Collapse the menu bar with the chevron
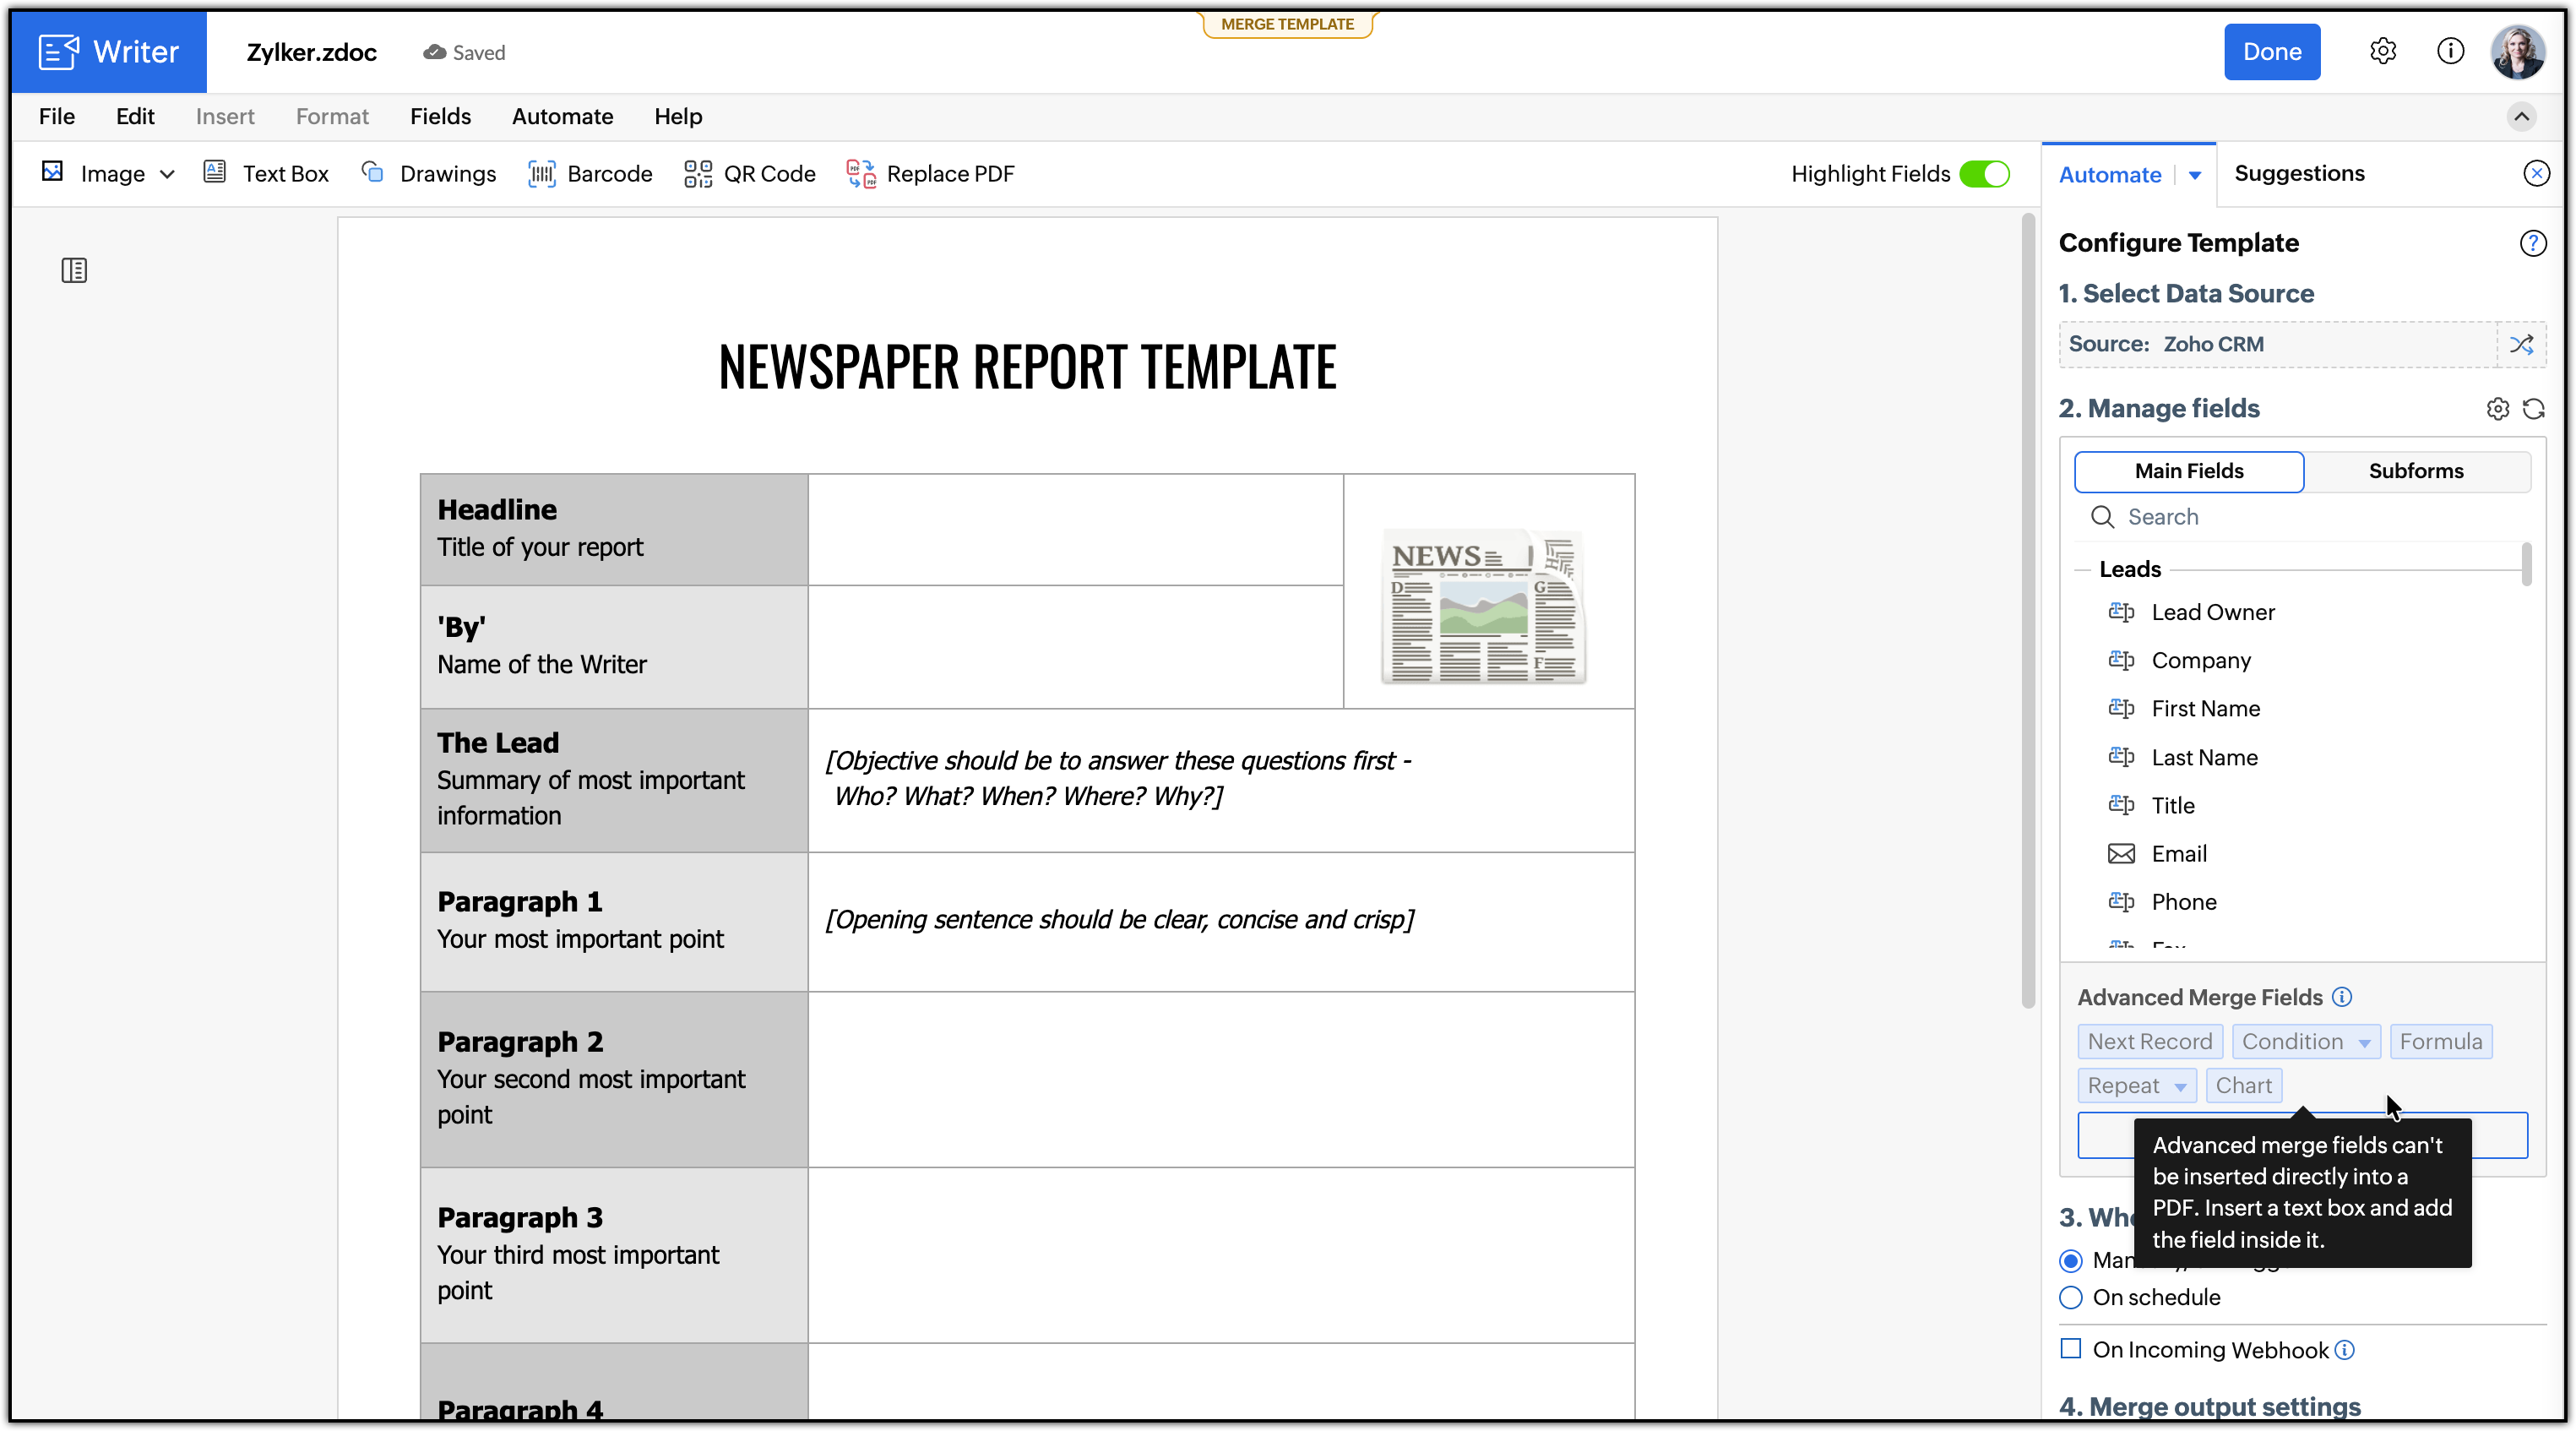 pyautogui.click(x=2521, y=117)
